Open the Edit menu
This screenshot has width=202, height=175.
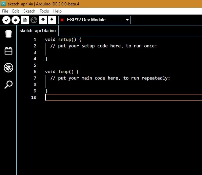(x=16, y=11)
